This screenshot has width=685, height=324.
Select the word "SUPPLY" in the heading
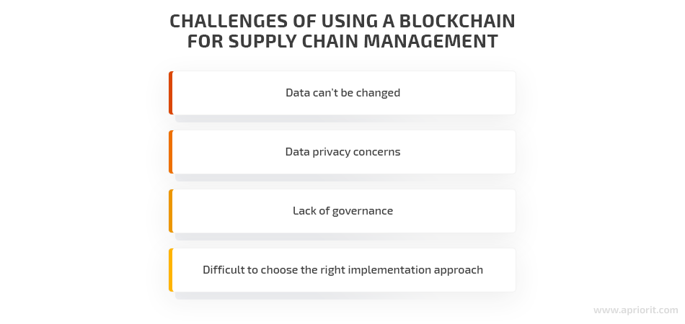pyautogui.click(x=263, y=41)
